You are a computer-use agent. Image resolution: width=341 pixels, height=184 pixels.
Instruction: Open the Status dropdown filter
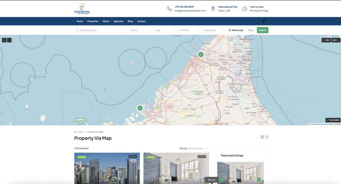(x=141, y=30)
